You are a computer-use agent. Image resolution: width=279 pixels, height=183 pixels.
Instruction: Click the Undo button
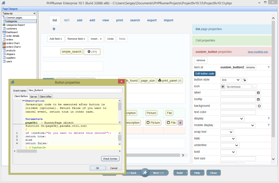(110, 39)
